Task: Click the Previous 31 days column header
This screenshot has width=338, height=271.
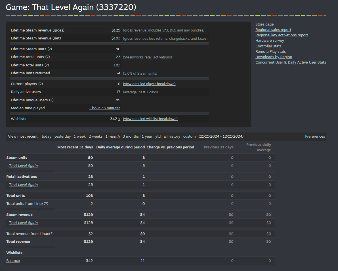Action: [x=219, y=147]
